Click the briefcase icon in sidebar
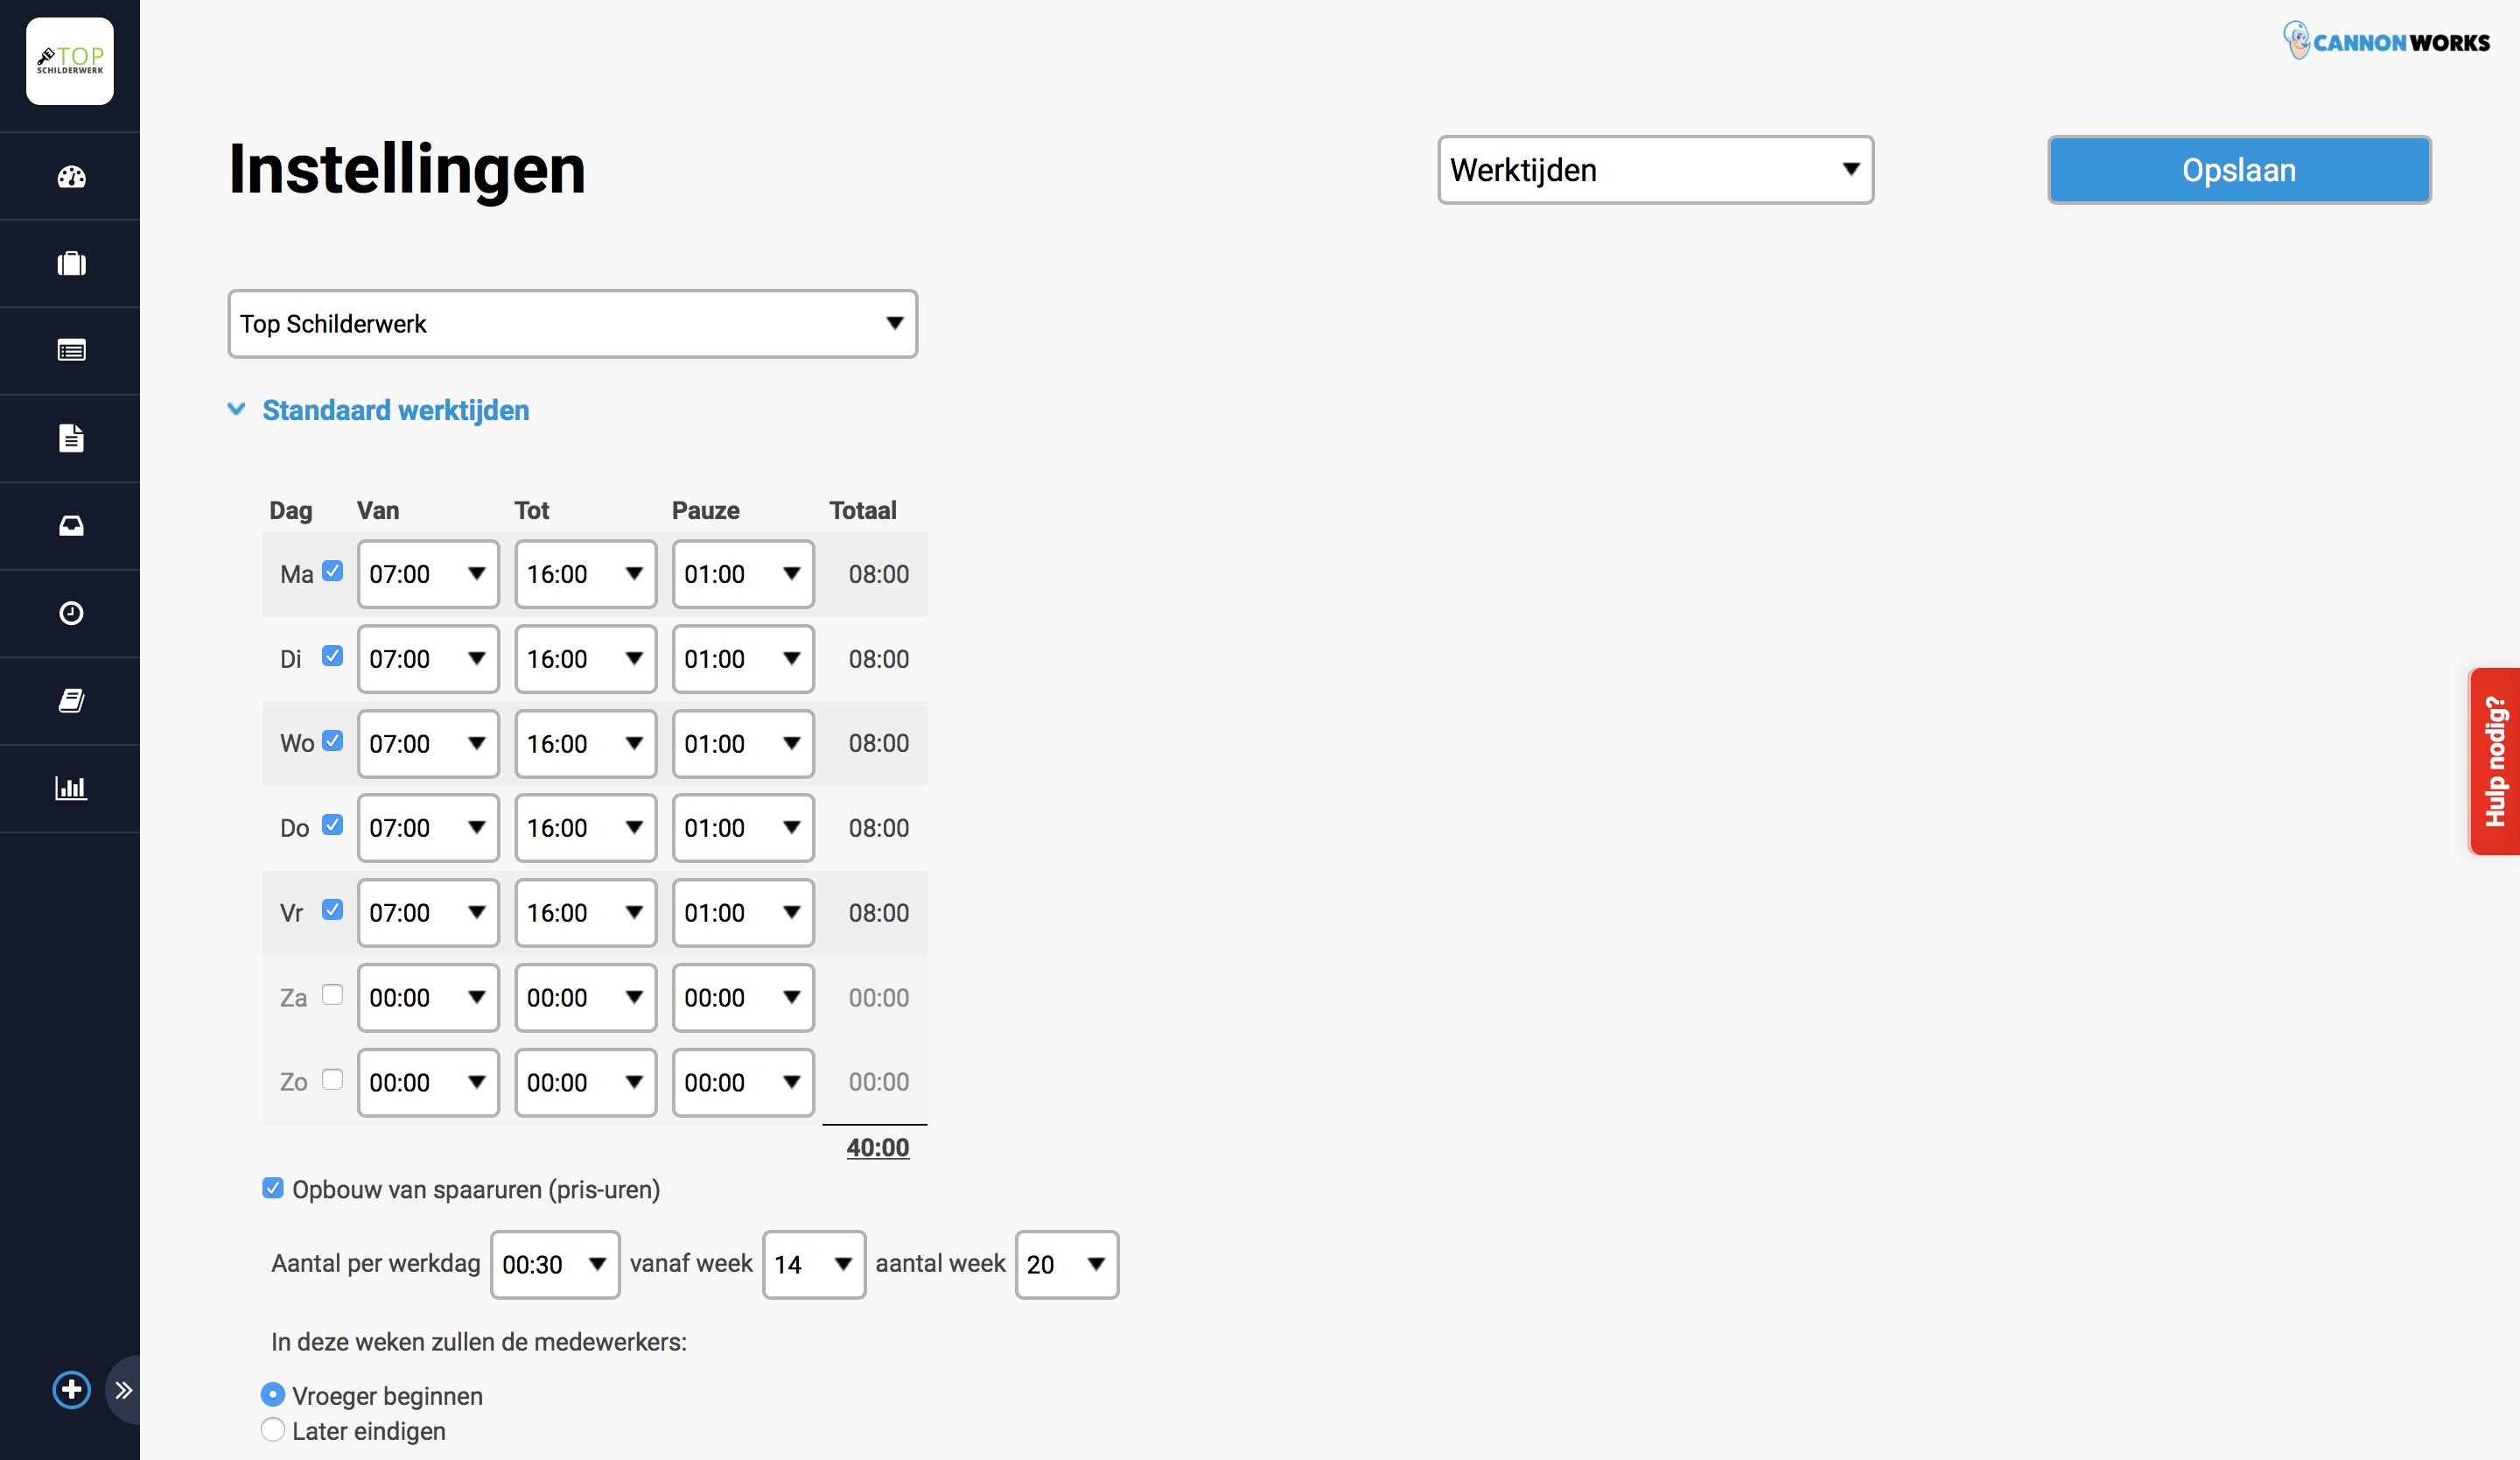The height and width of the screenshot is (1460, 2520). (71, 264)
